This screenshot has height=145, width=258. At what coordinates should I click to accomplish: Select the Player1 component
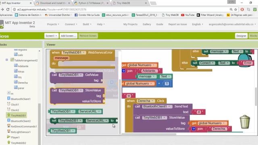pos(13,137)
